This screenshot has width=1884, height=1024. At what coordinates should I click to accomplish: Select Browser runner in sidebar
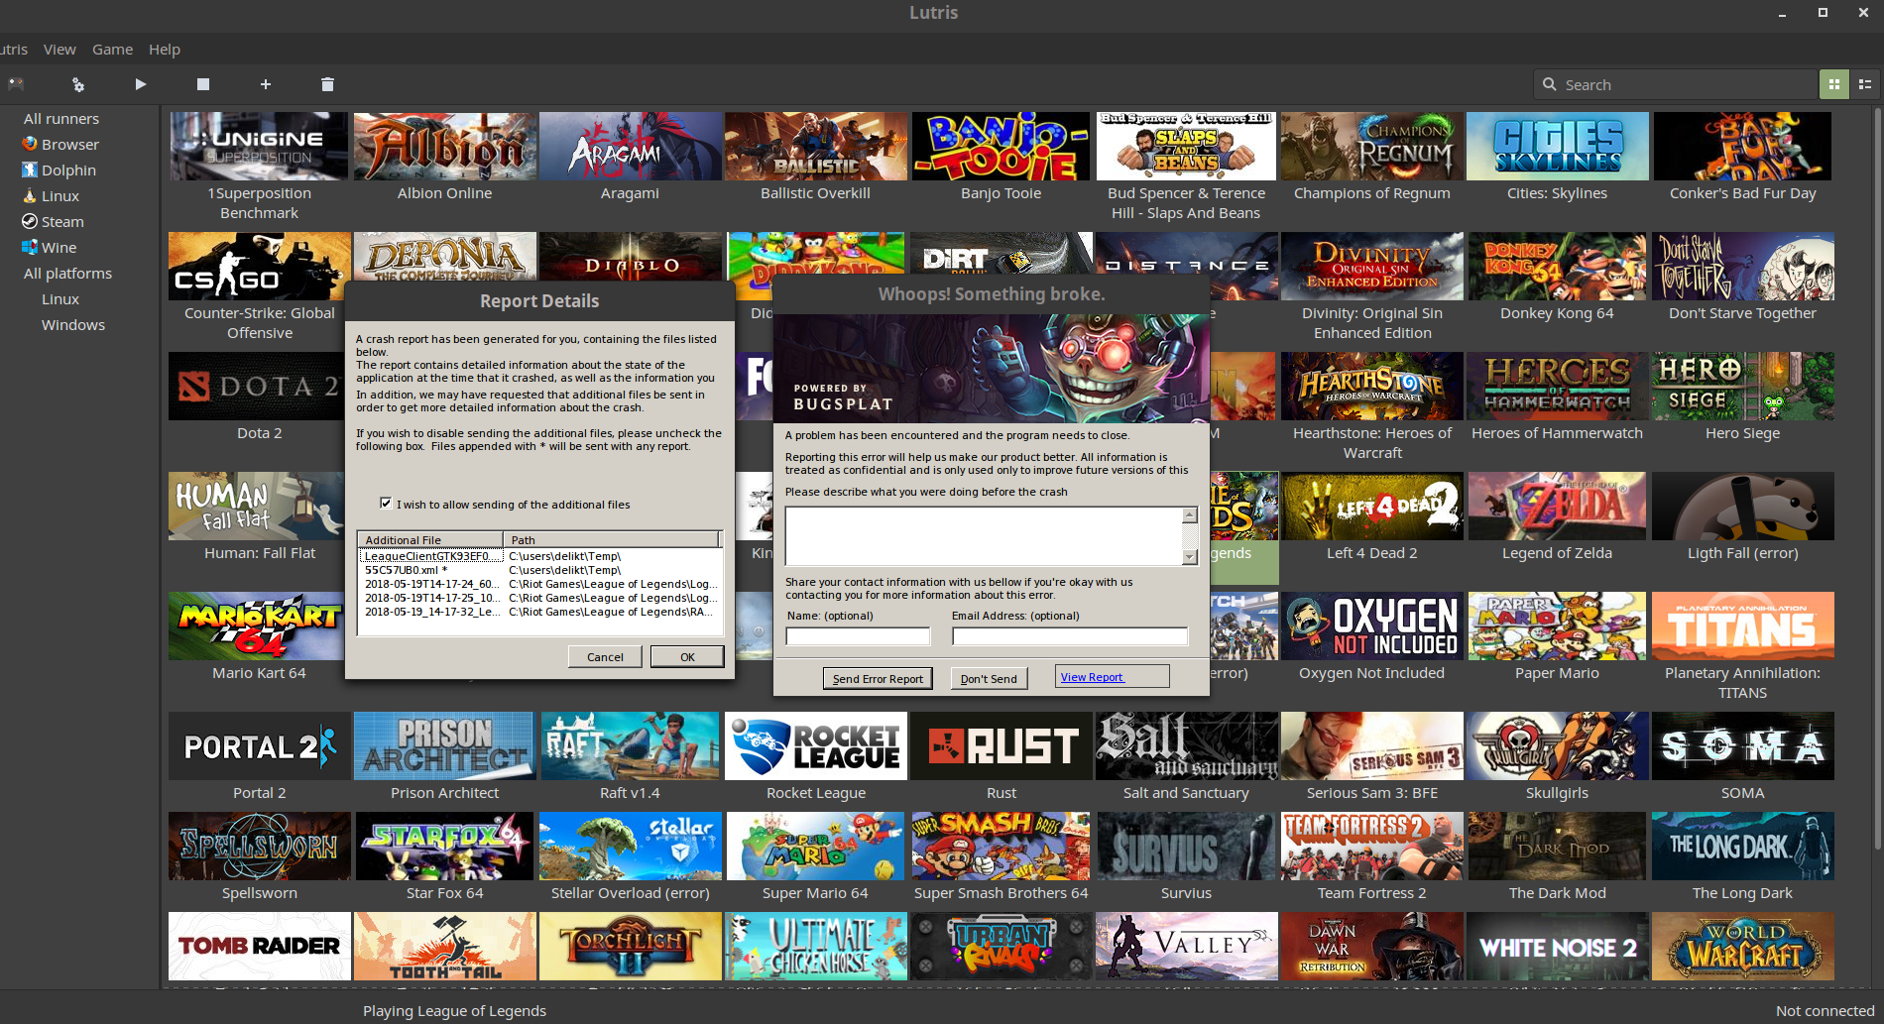(x=60, y=145)
